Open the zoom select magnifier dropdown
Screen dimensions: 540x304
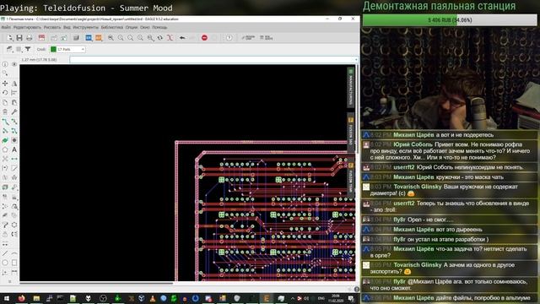[x=150, y=37]
